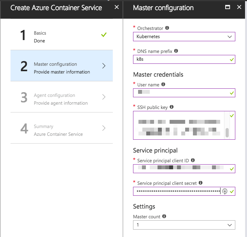Click the Master count info icon
Viewport: 247px width, 237px height.
pyautogui.click(x=164, y=216)
